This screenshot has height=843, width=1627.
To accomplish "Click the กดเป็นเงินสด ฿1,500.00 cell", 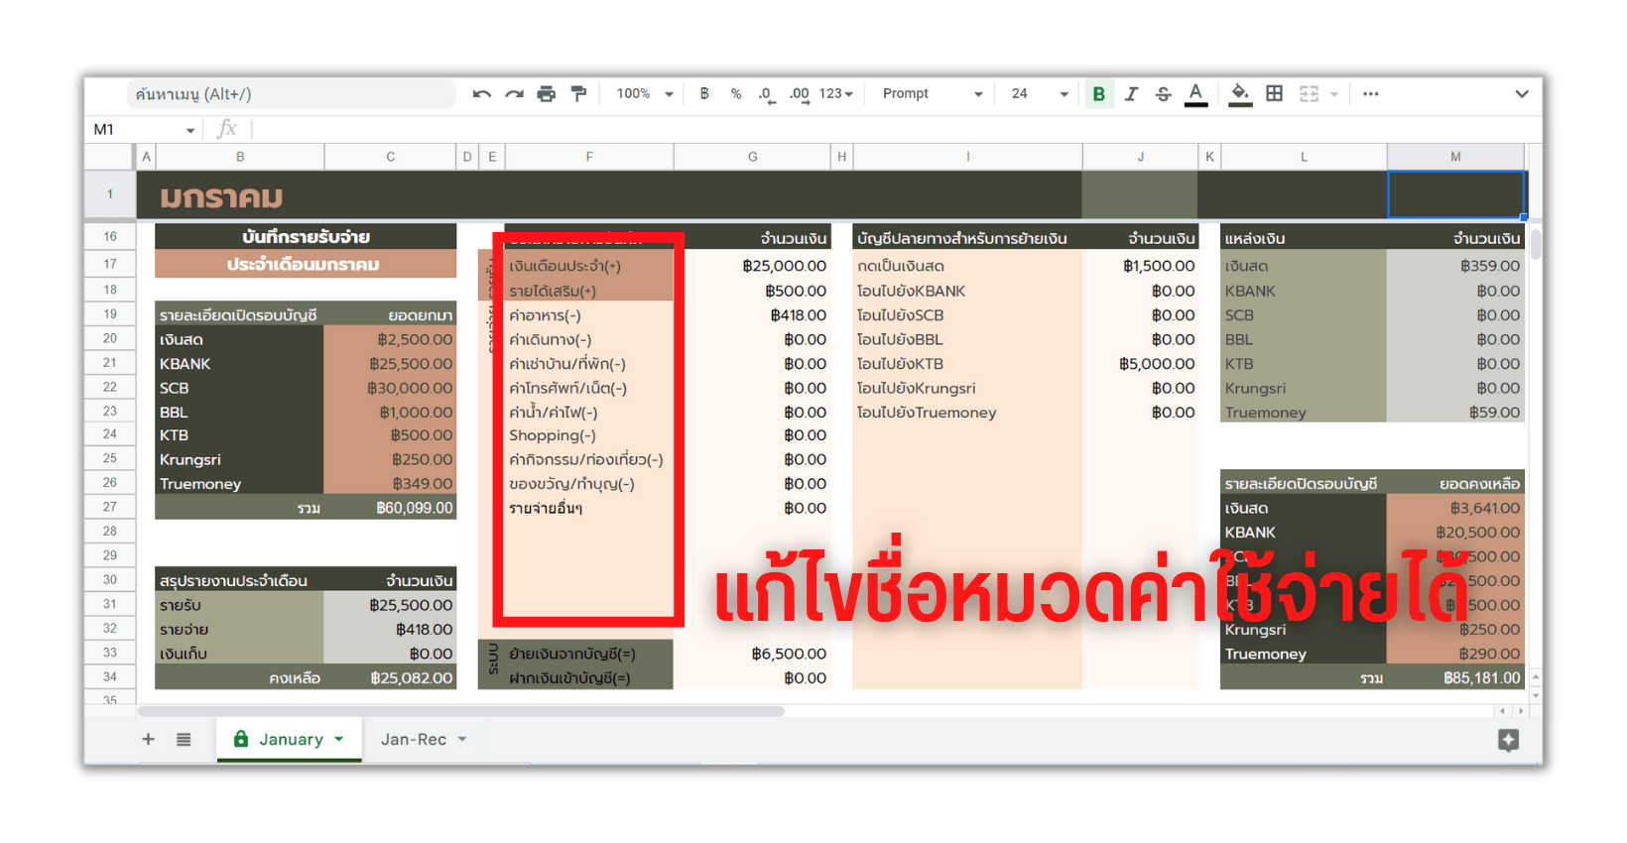I will pyautogui.click(x=1140, y=266).
